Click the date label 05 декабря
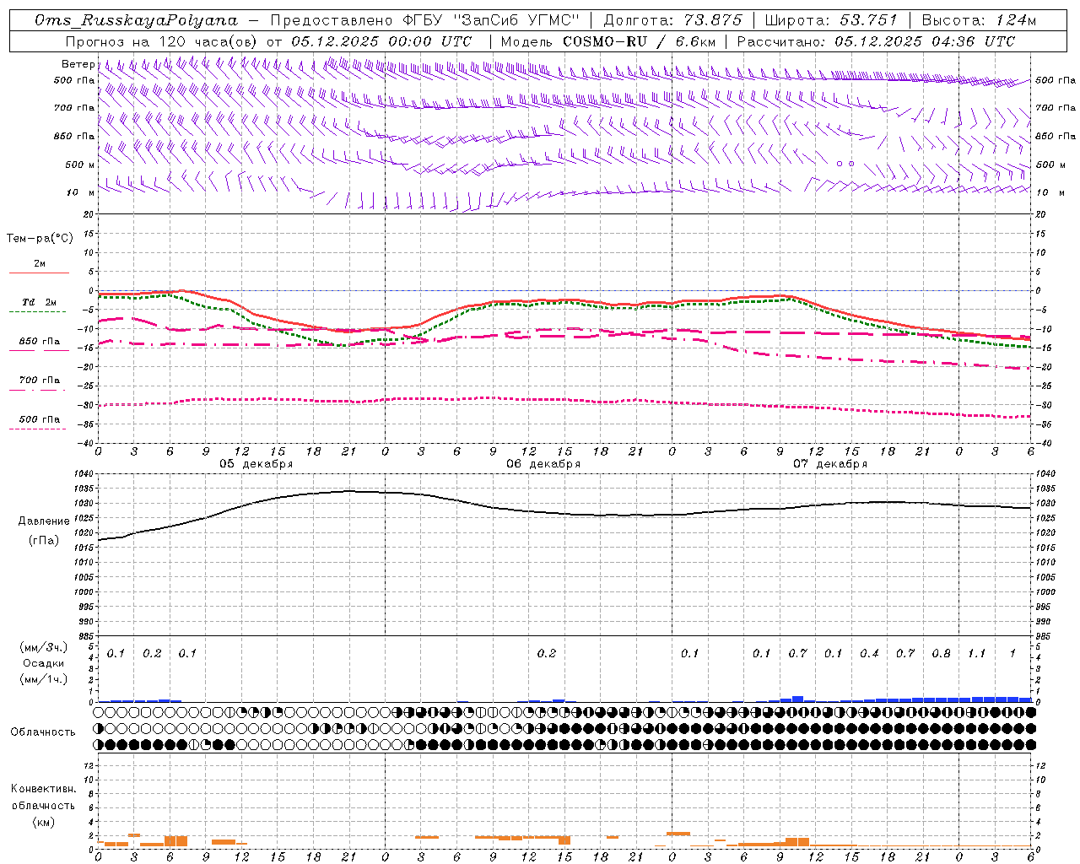This screenshot has width=1080, height=864. click(256, 464)
